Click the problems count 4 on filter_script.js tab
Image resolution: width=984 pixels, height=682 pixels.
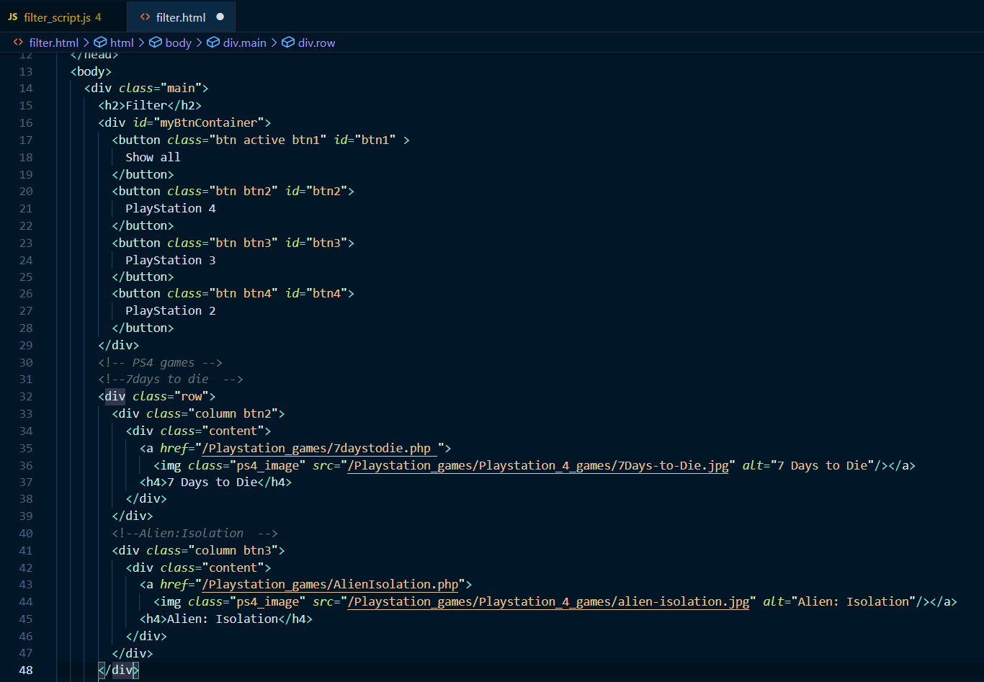tap(98, 17)
